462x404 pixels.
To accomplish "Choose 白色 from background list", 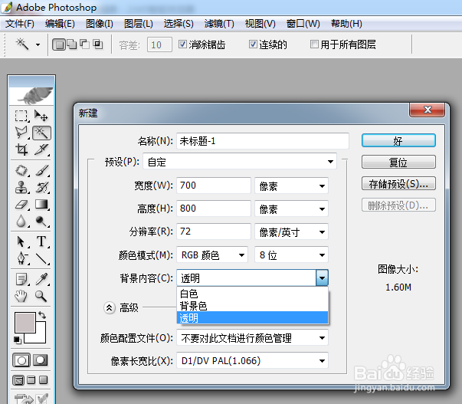I will (x=253, y=294).
